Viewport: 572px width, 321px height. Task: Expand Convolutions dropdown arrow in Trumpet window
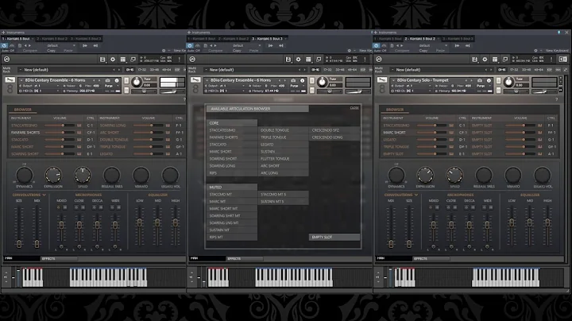[416, 195]
